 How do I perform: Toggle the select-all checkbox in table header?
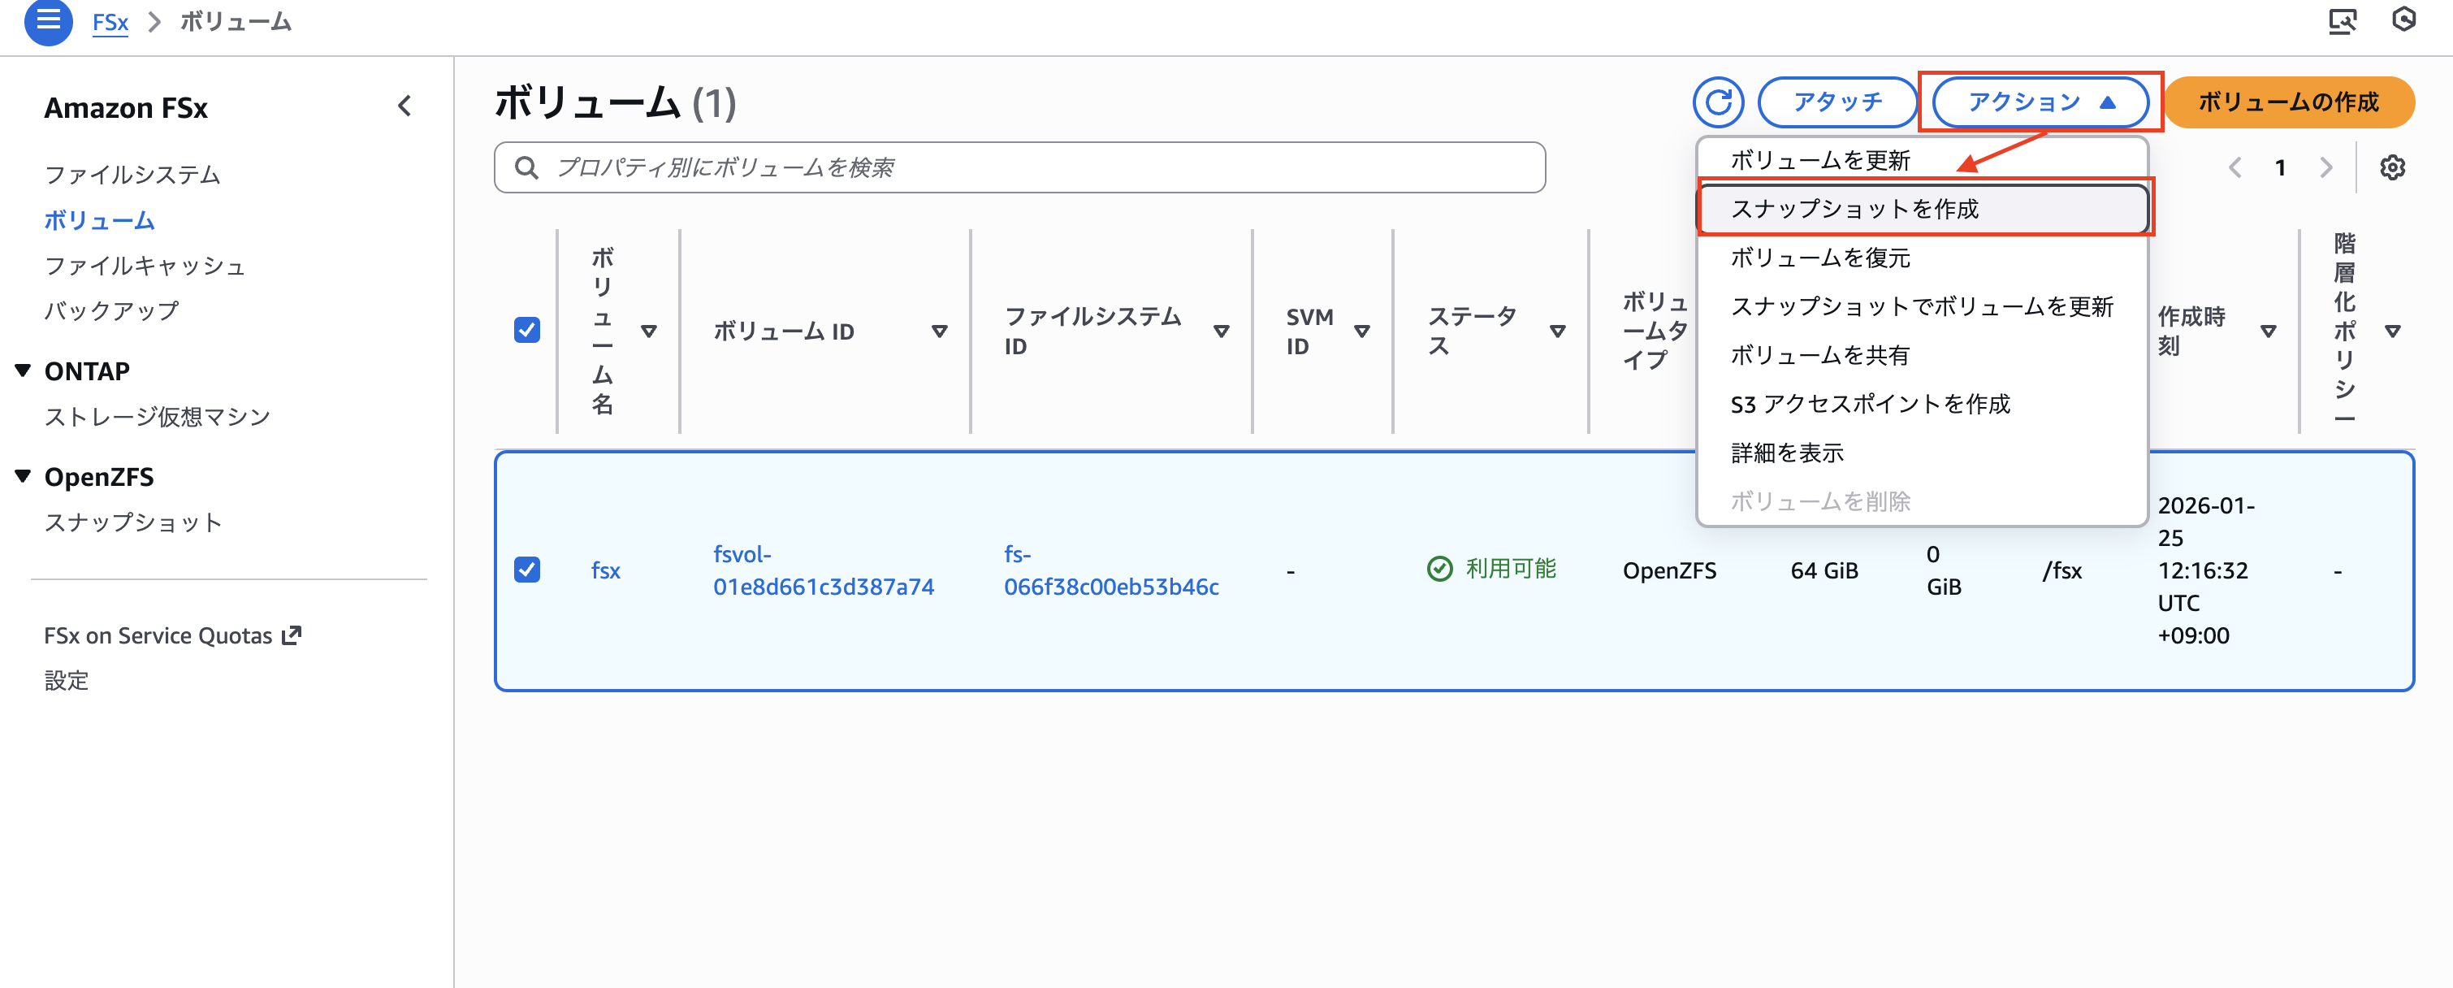pos(526,330)
